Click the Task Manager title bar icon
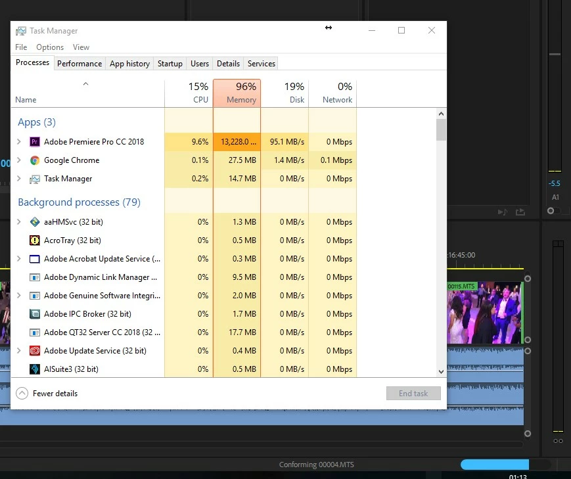The image size is (571, 479). point(21,31)
